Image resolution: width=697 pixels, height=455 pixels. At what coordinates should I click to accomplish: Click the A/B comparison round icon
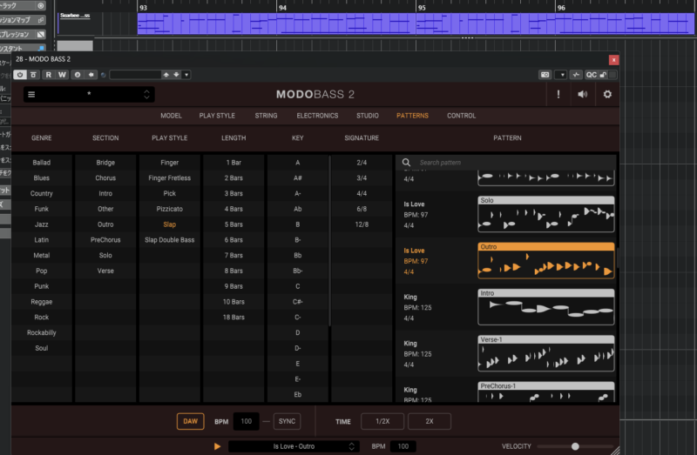tap(78, 75)
